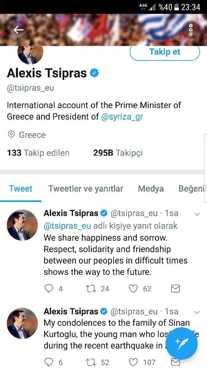Open options on the condolences tweet chevron

pos(197,311)
